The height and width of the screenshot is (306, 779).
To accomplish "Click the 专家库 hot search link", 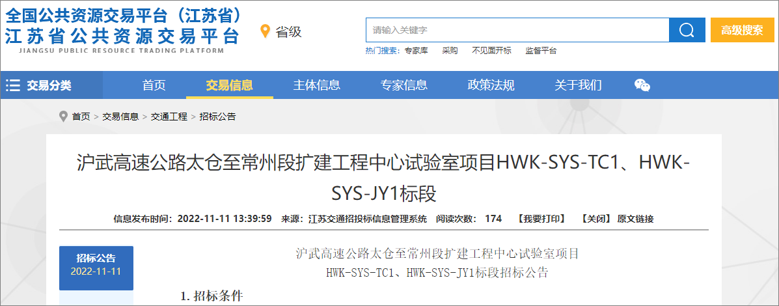I will click(416, 51).
